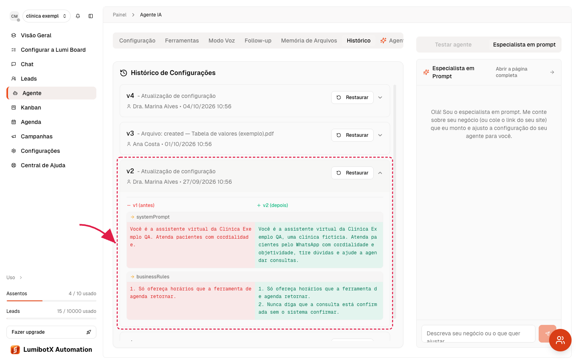
Task: Click the Assentos usage progress bar
Action: 51,300
